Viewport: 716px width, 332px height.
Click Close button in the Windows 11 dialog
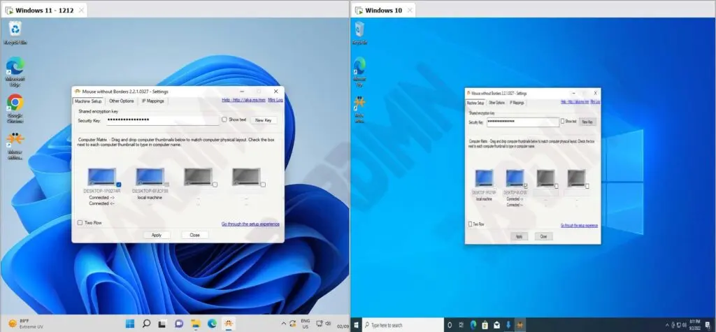195,235
